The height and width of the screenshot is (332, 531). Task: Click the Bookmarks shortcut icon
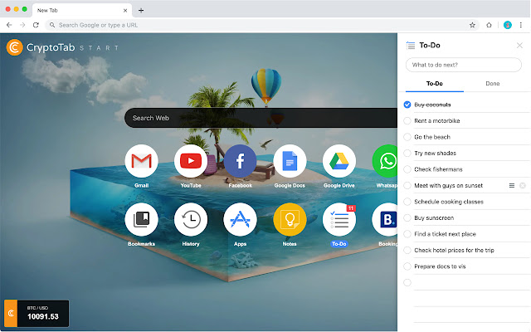click(x=141, y=219)
